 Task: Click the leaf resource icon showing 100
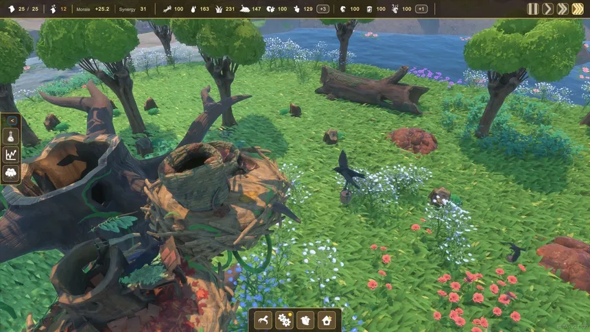(x=270, y=9)
